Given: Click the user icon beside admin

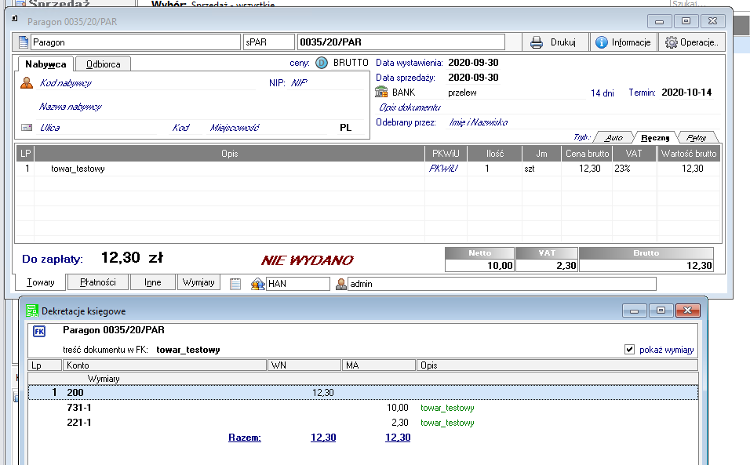Looking at the screenshot, I should click(x=341, y=284).
